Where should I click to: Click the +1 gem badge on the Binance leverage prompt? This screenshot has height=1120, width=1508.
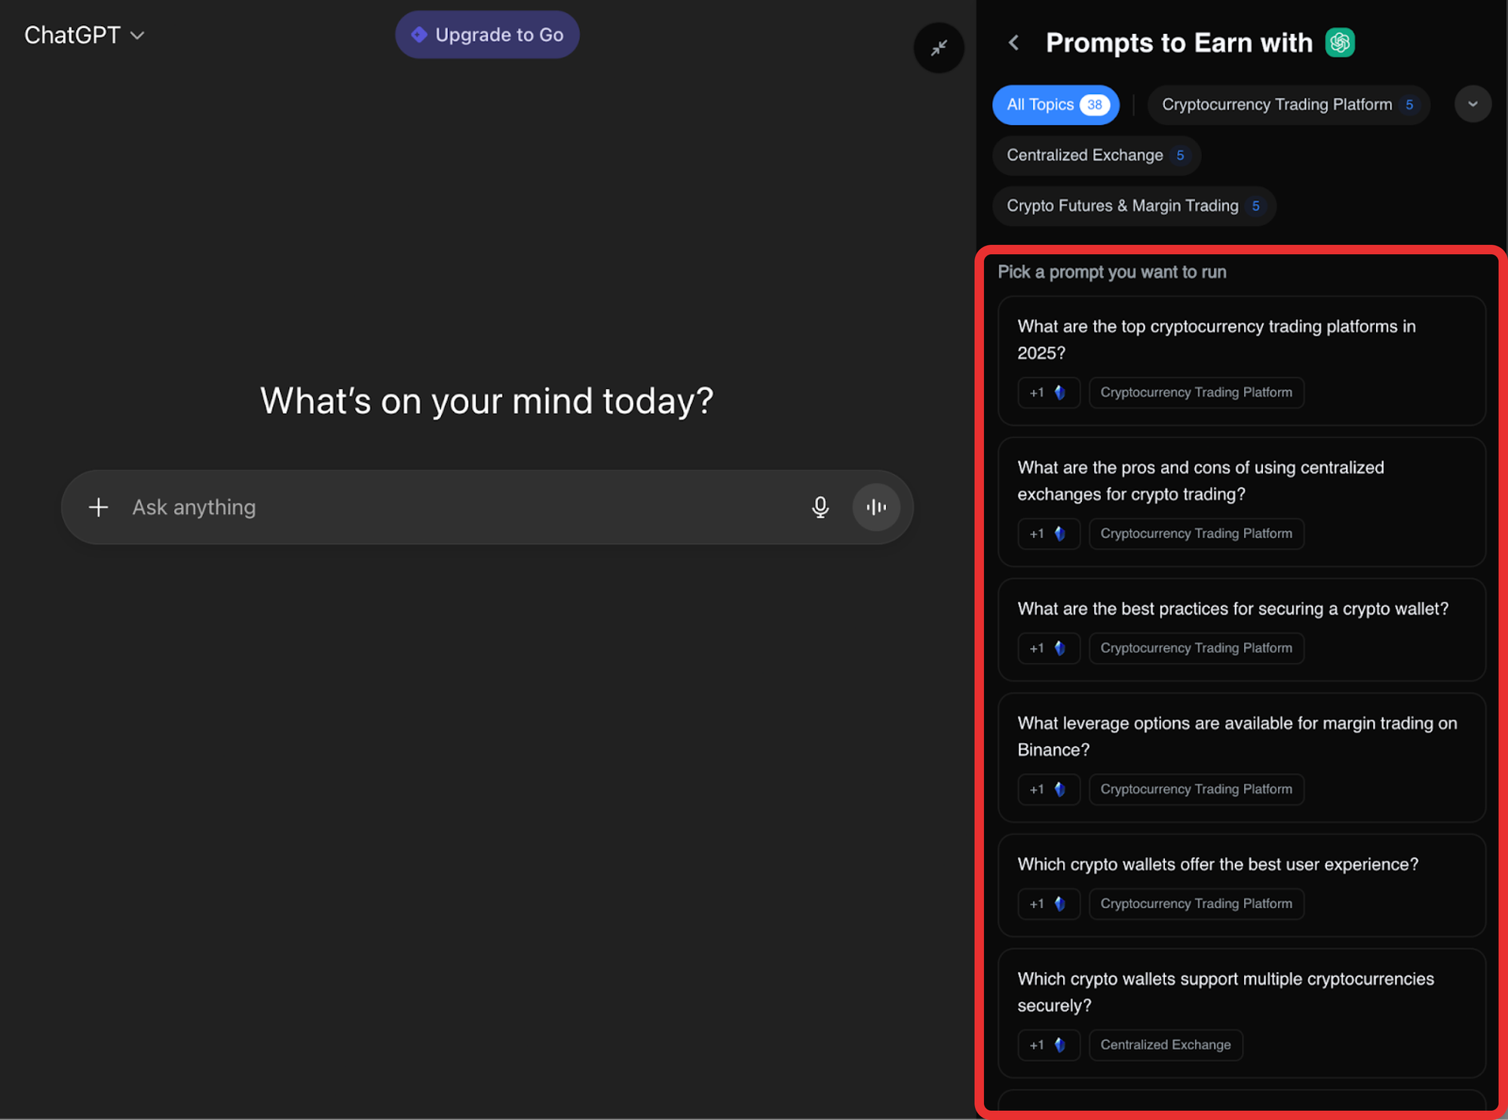click(x=1048, y=789)
